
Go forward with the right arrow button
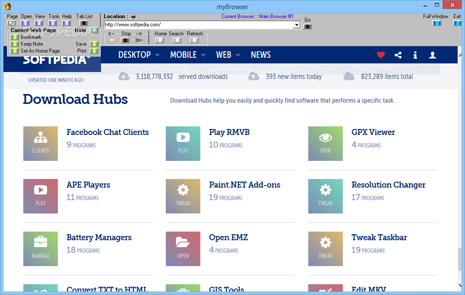click(x=139, y=40)
